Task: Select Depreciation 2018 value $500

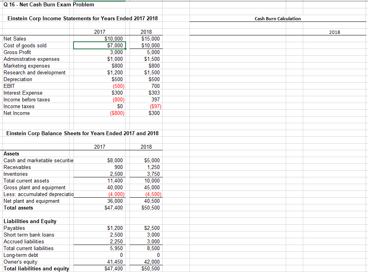Action: tap(154, 80)
